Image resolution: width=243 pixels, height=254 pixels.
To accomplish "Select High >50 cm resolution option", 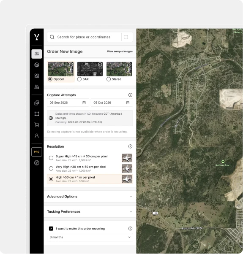I will click(x=51, y=179).
